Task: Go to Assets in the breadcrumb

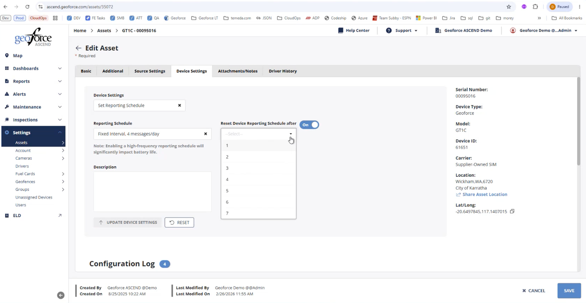Action: pyautogui.click(x=104, y=31)
